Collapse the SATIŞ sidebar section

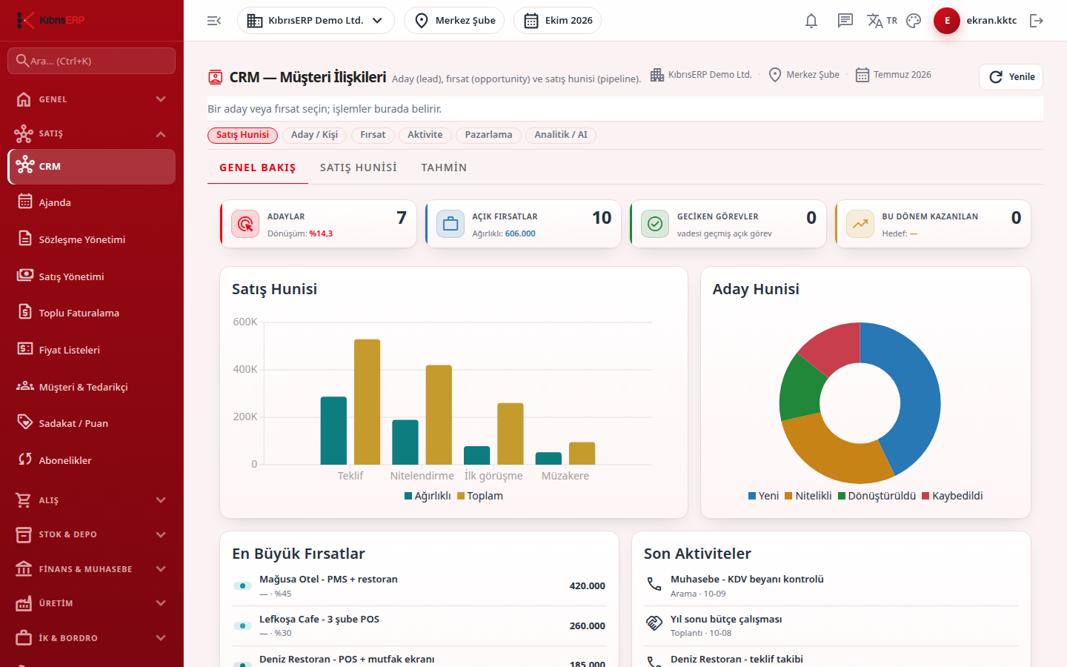[x=92, y=133]
